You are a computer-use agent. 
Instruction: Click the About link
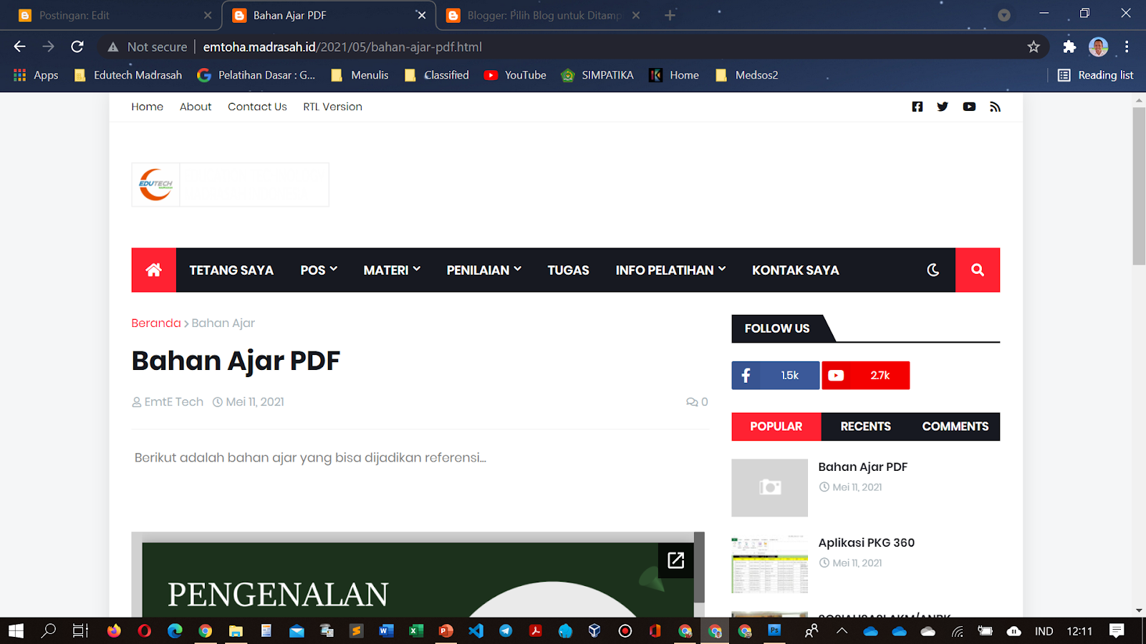(x=196, y=107)
